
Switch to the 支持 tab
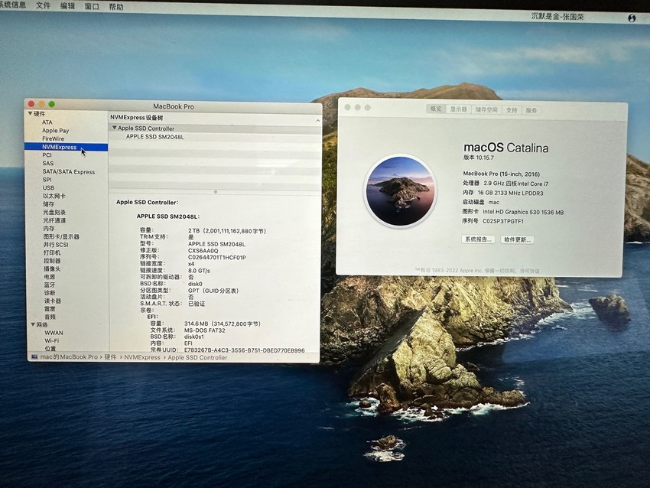(512, 110)
